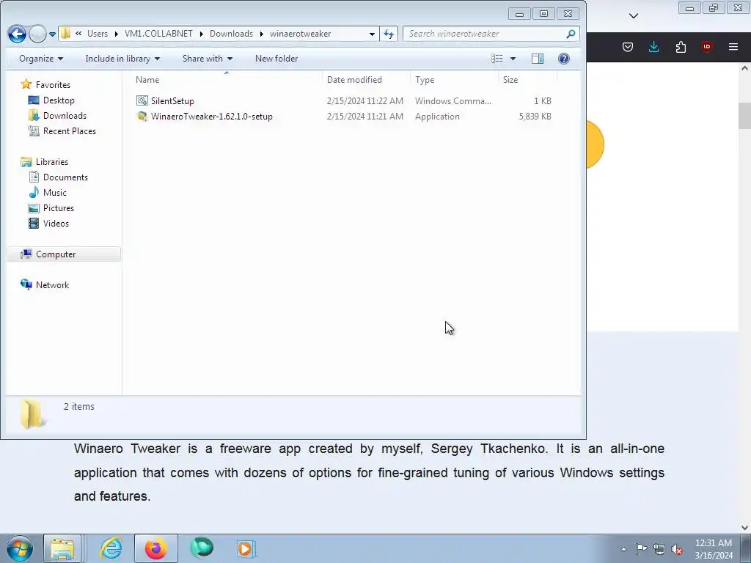Click muted volume tray icon
This screenshot has height=563, width=751.
(x=677, y=549)
